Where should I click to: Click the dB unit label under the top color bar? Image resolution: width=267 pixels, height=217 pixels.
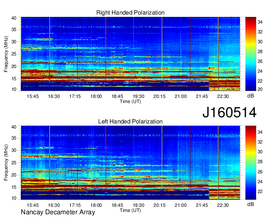tap(251, 96)
